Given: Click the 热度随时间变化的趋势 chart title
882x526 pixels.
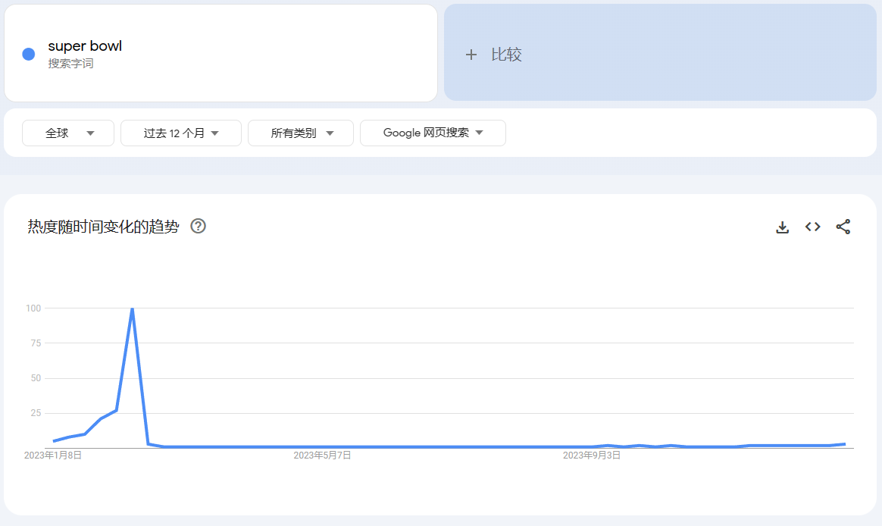Looking at the screenshot, I should point(104,227).
